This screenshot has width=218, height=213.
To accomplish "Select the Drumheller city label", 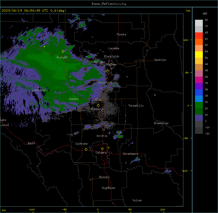I will [x=161, y=123].
